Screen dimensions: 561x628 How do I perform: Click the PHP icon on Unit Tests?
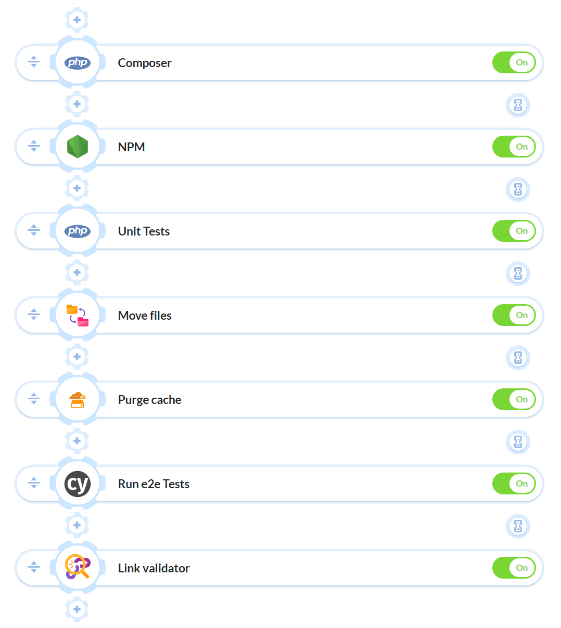(x=77, y=230)
